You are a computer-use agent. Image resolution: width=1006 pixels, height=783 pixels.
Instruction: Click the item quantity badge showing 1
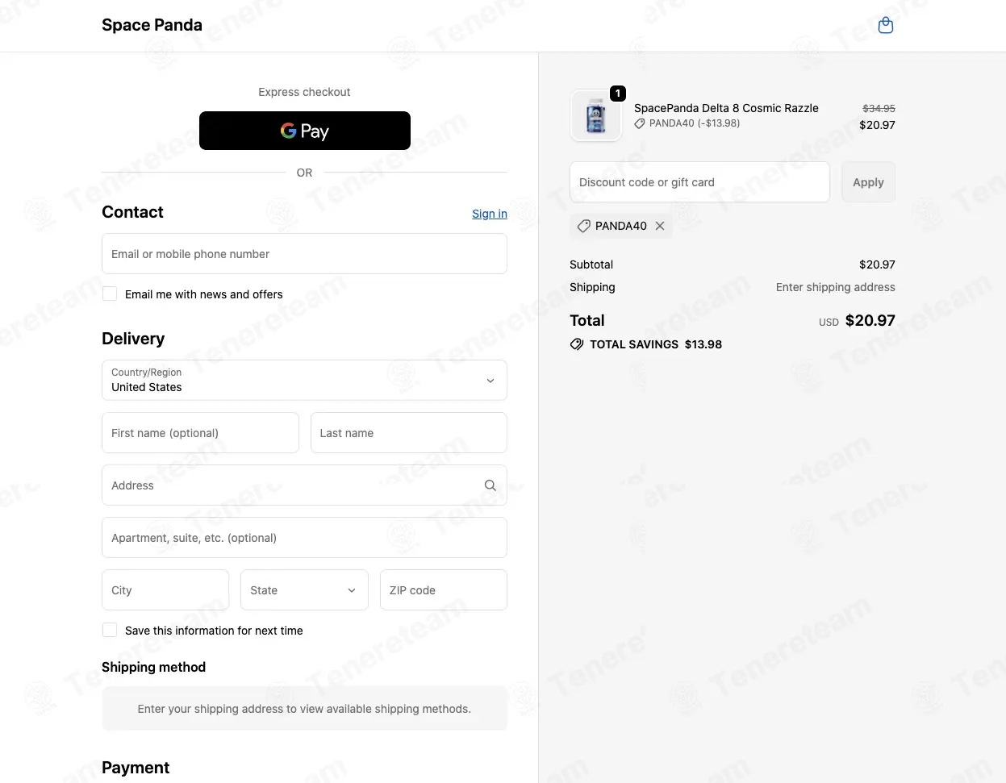pos(618,94)
